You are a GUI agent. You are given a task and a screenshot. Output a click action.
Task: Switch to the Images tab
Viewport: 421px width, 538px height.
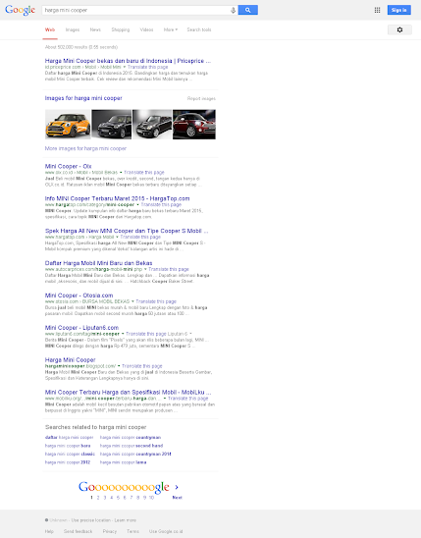[73, 29]
